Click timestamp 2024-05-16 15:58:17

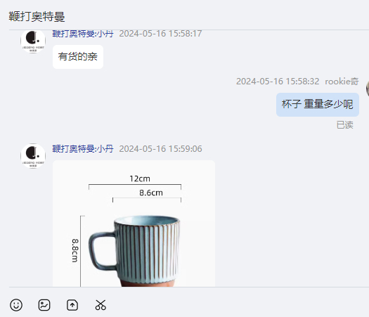click(x=160, y=34)
